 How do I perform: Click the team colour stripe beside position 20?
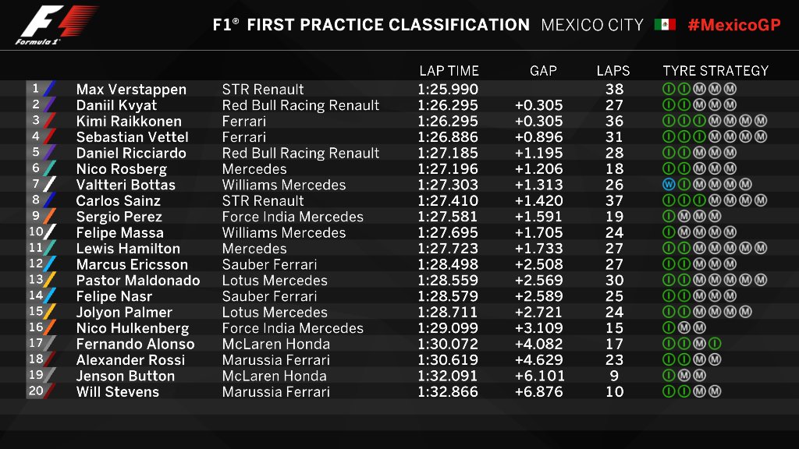point(50,391)
